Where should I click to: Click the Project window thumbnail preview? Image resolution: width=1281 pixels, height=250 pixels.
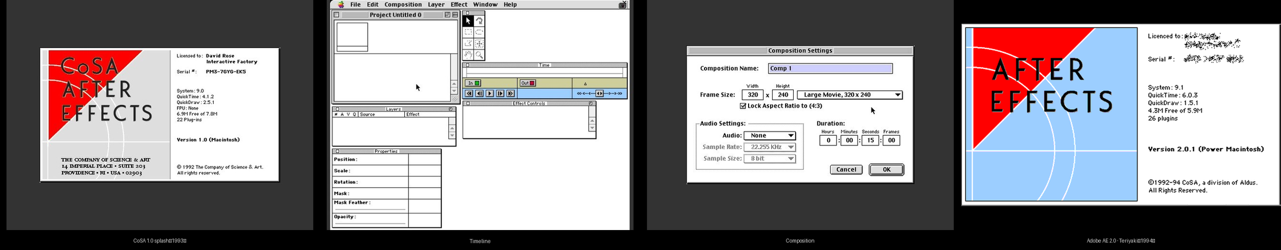pyautogui.click(x=352, y=37)
